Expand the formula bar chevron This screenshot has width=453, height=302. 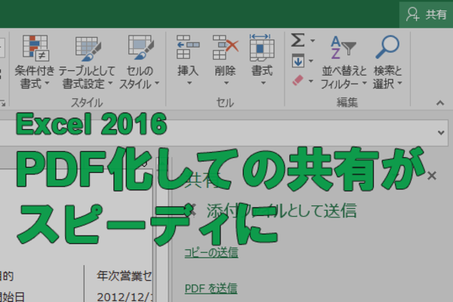click(441, 133)
